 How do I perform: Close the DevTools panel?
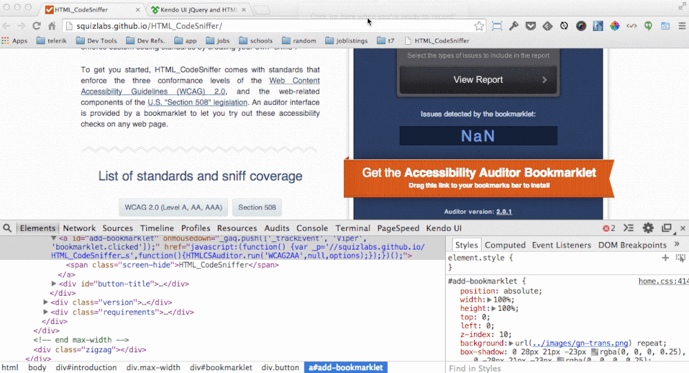pos(682,228)
